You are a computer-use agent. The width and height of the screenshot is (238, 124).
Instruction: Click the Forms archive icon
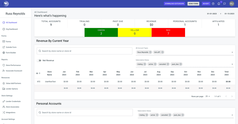[4, 41]
